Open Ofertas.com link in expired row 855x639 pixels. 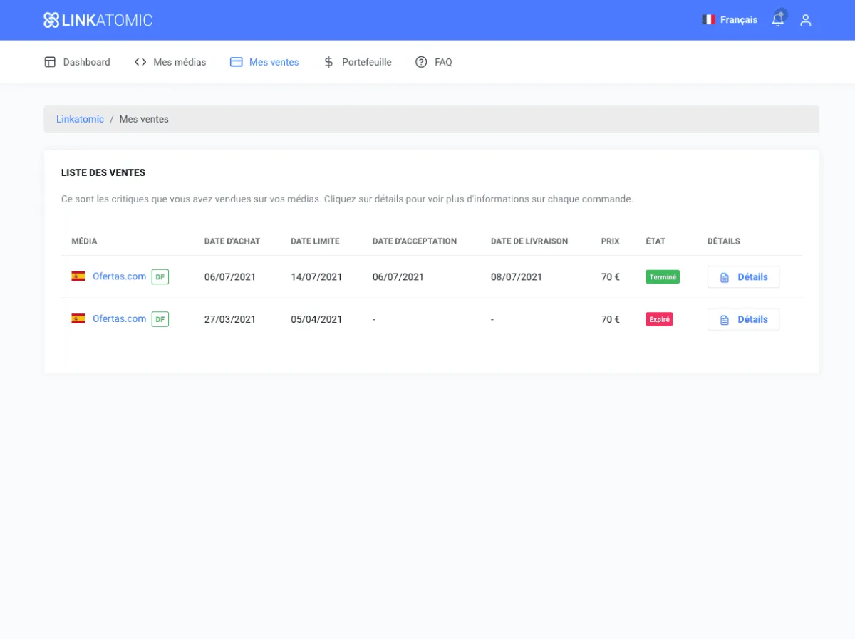119,319
